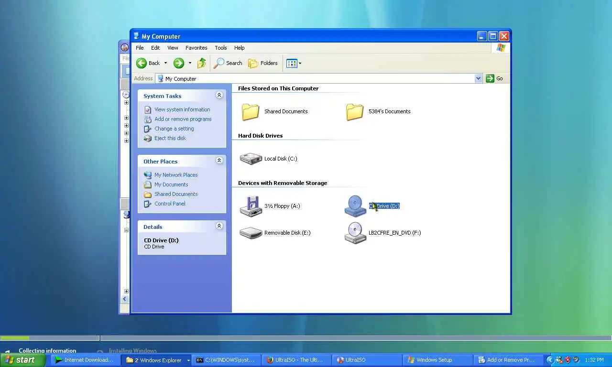
Task: Click the Hard Disk Drives group header
Action: tap(260, 136)
